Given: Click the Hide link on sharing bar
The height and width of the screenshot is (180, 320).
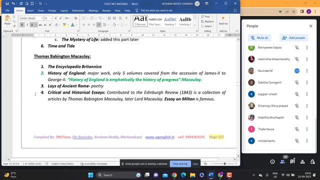Looking at the screenshot, I should tap(195, 163).
